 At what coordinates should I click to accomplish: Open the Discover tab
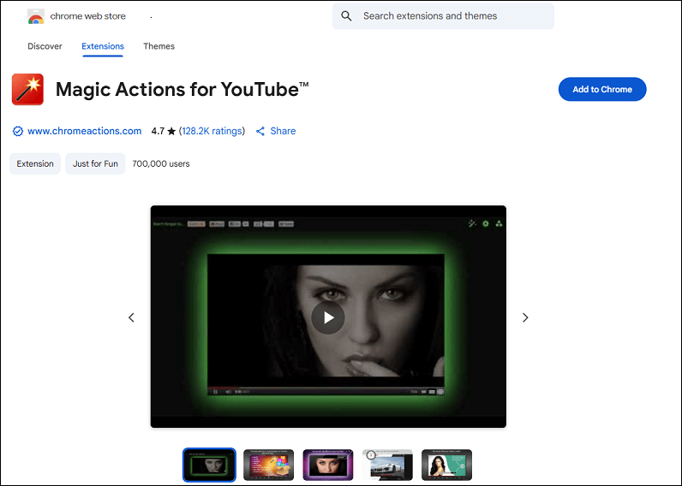[x=45, y=46]
